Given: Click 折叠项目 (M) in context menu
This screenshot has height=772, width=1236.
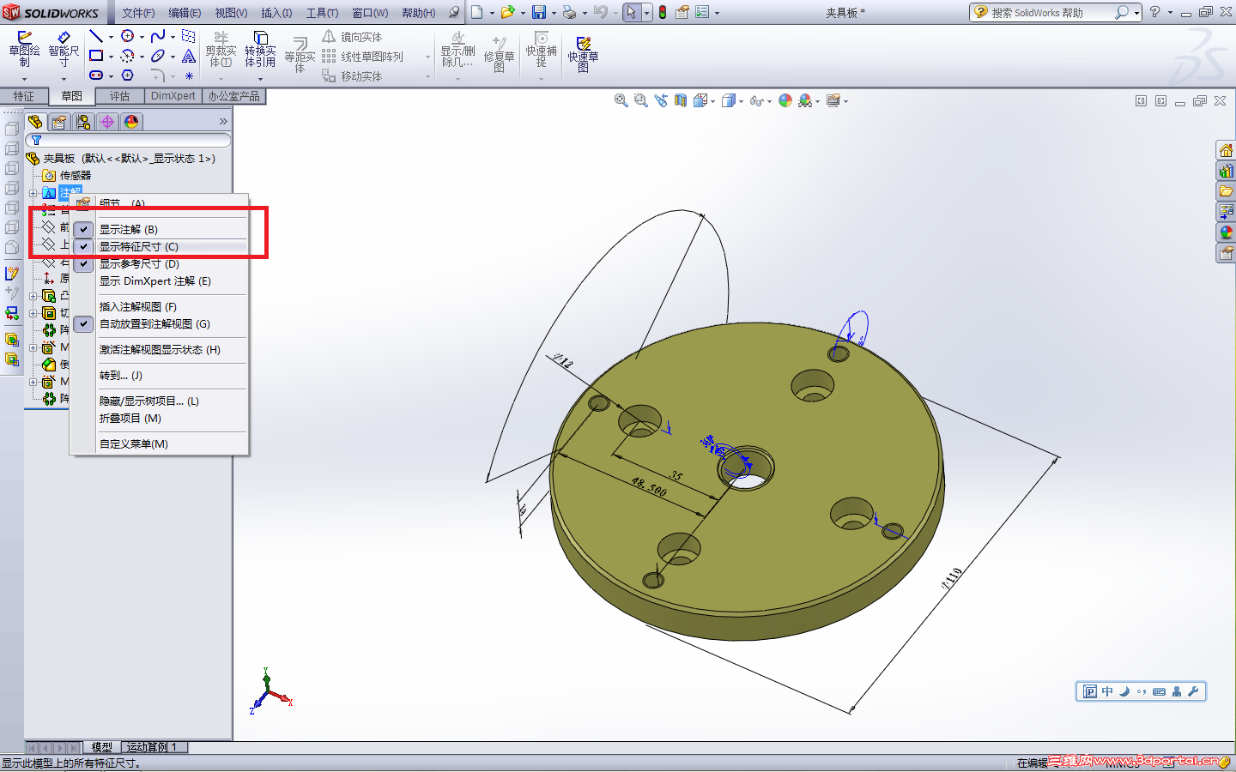Looking at the screenshot, I should (130, 418).
